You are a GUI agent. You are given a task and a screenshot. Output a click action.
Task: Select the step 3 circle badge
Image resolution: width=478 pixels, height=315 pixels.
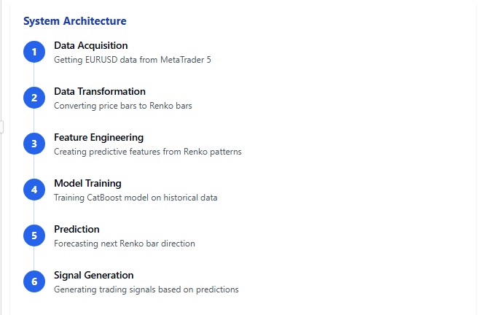[34, 144]
